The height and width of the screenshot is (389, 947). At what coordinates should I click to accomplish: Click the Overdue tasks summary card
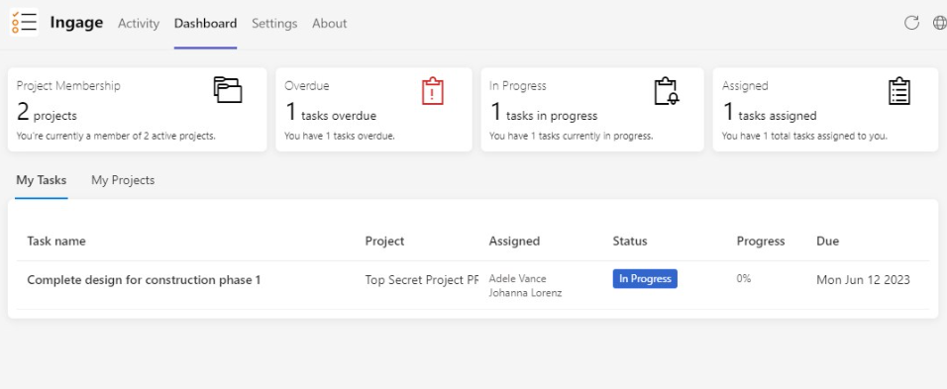(x=373, y=109)
